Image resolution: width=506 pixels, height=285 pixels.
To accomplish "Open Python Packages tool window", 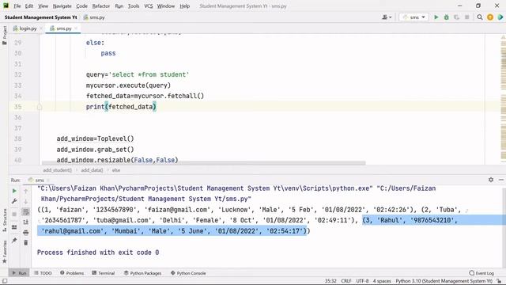I will 142,273.
